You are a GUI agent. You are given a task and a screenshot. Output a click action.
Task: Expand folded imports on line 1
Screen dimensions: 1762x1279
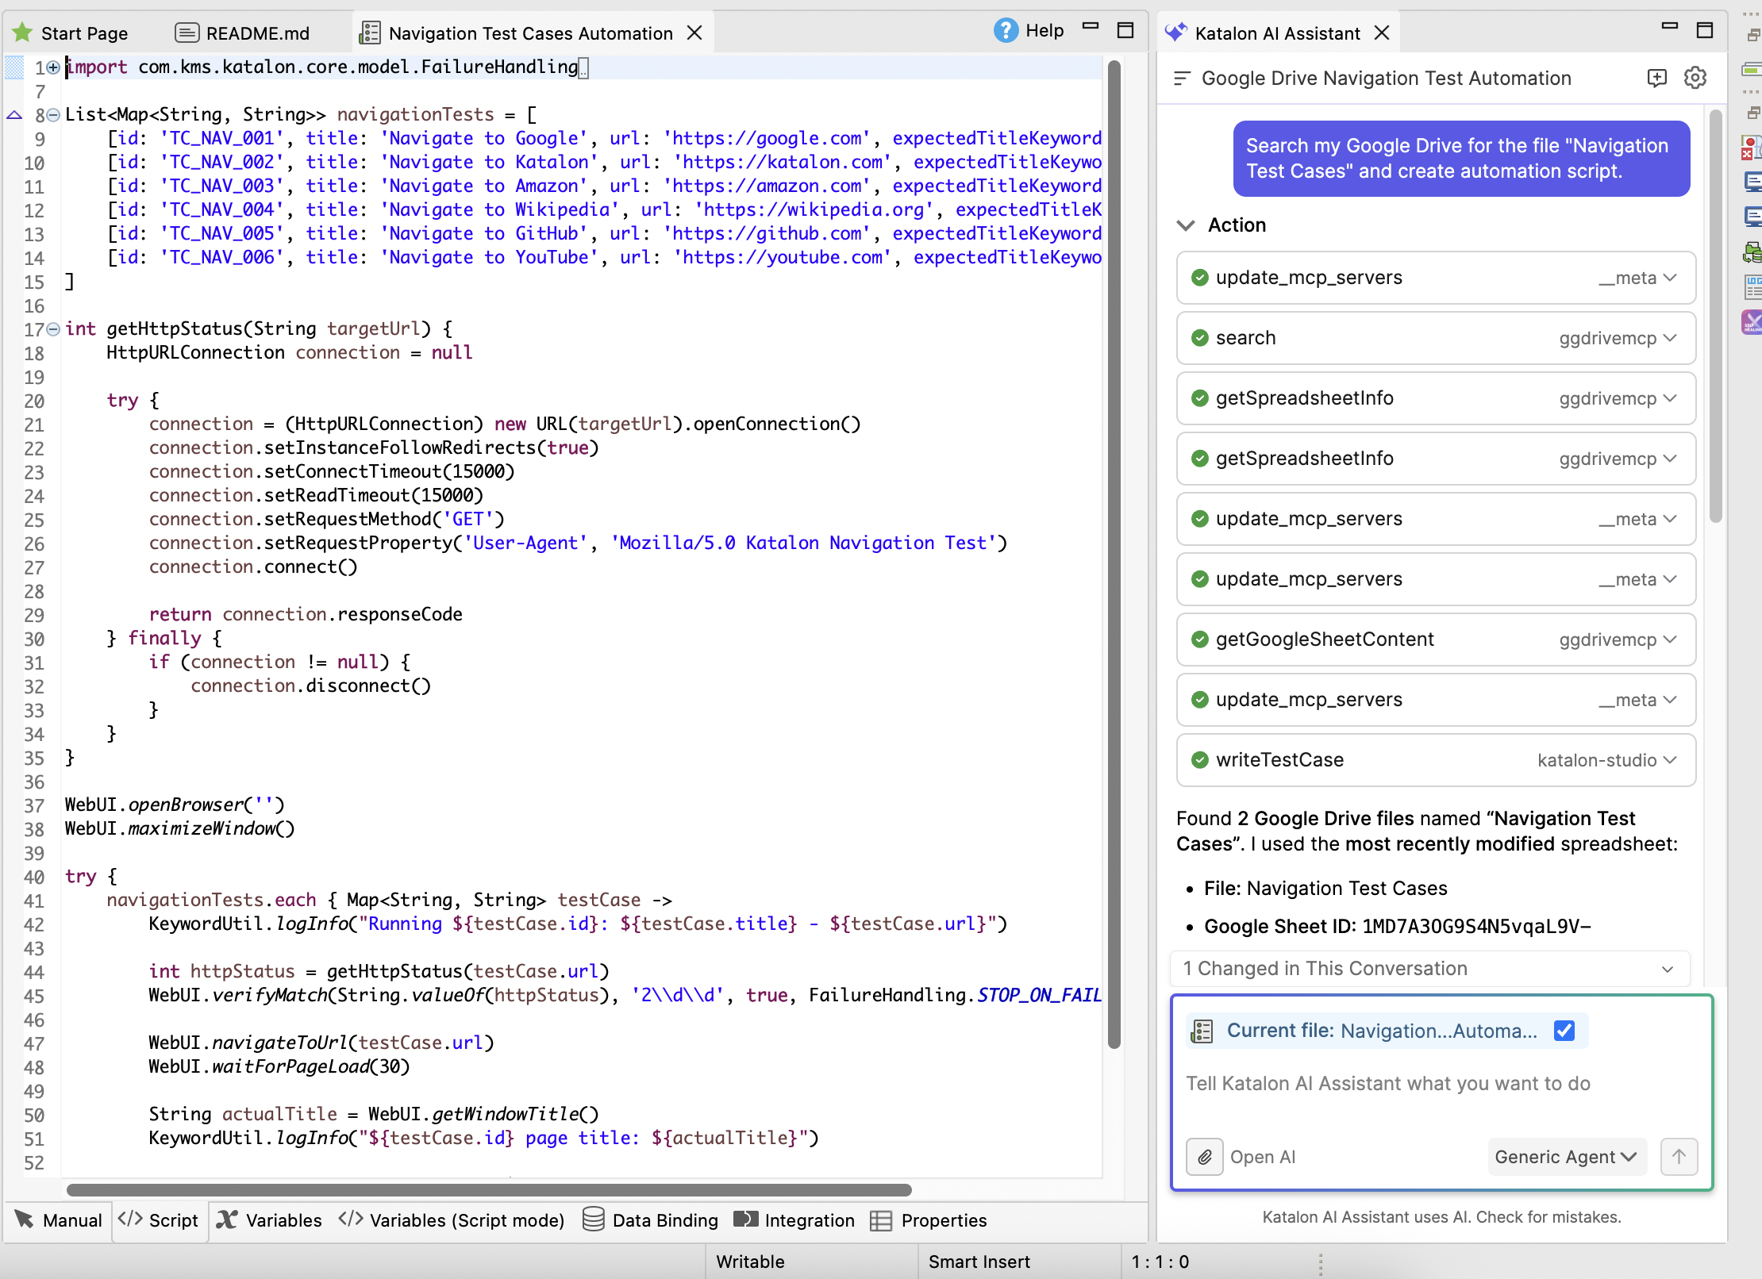(52, 67)
